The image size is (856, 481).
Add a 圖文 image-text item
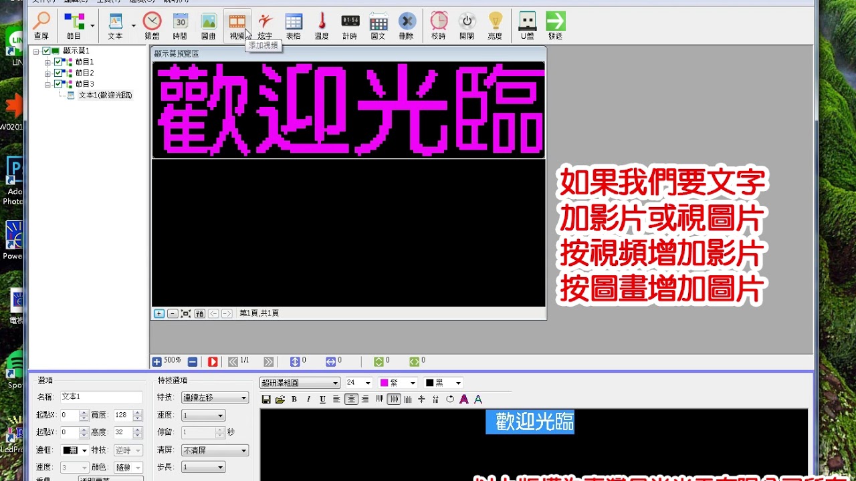pos(379,26)
